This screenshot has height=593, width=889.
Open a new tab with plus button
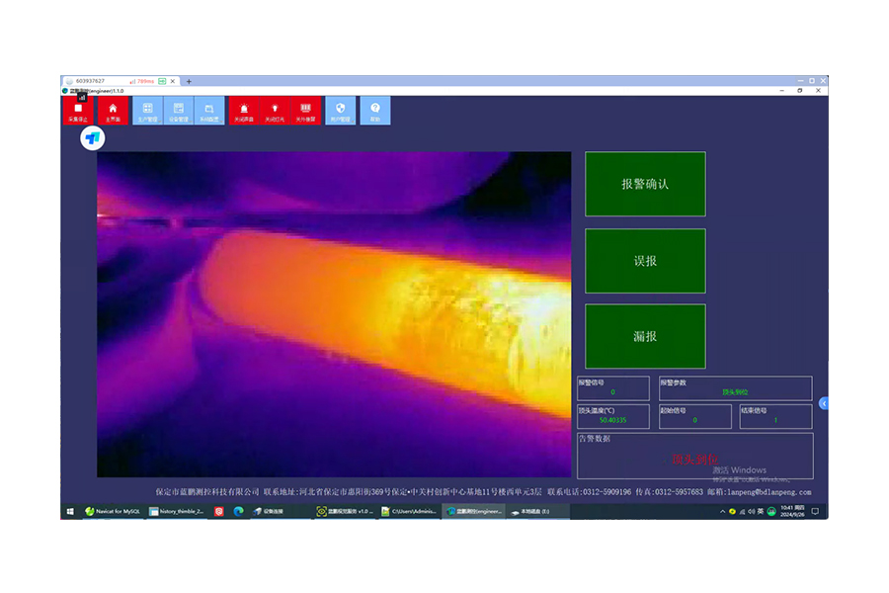[x=189, y=81]
